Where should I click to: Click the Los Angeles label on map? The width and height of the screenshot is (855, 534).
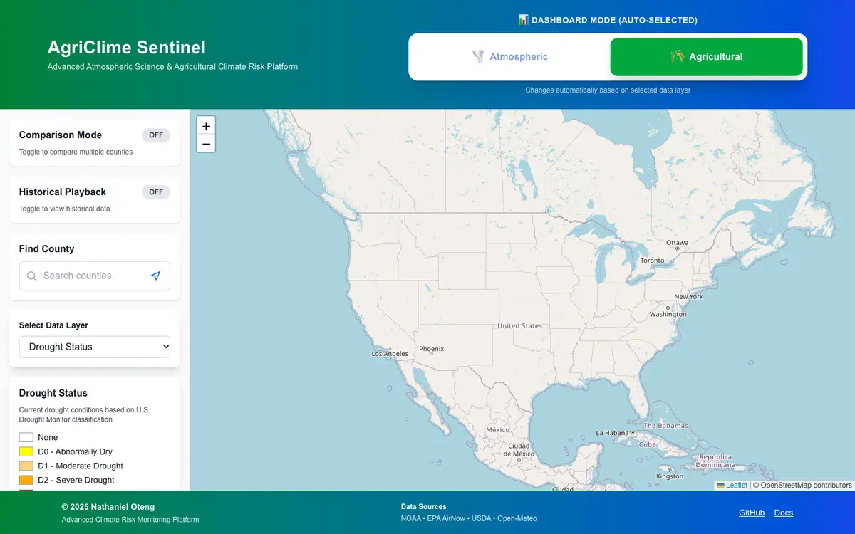click(x=390, y=354)
